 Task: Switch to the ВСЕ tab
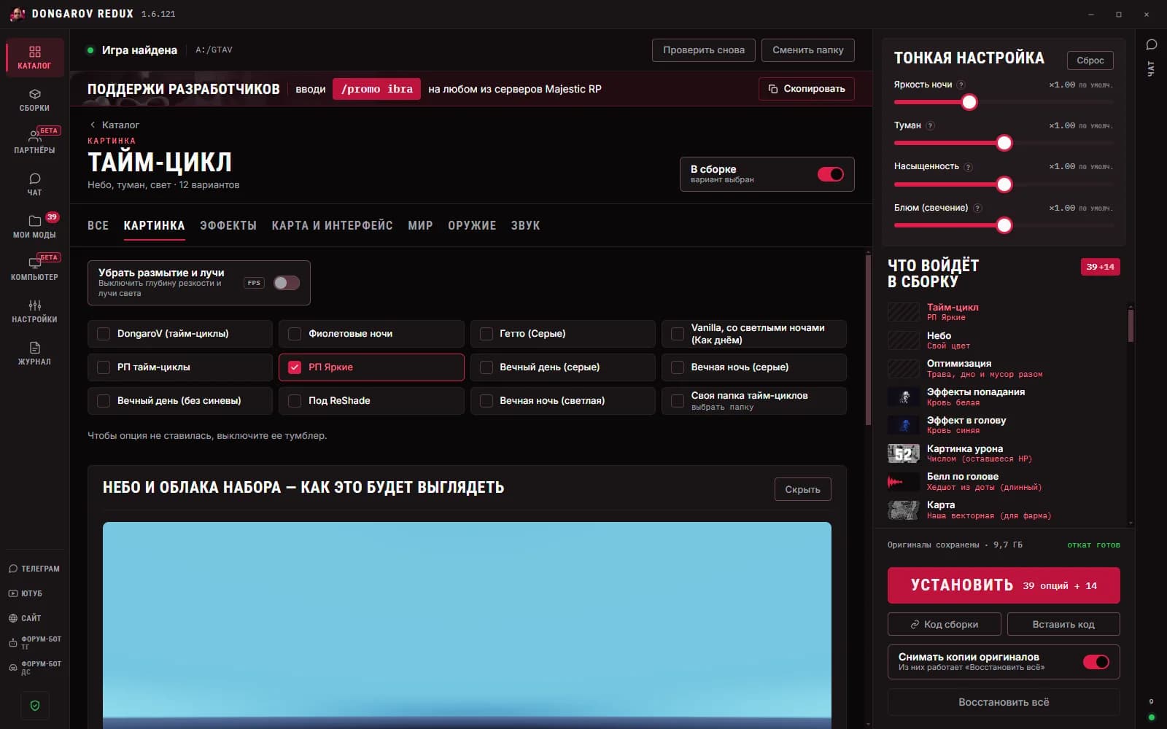click(x=98, y=225)
